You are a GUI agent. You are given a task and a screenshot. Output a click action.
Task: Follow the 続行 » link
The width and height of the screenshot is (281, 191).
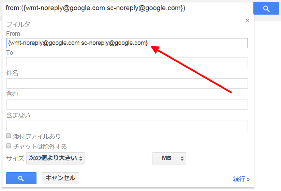pos(241,179)
